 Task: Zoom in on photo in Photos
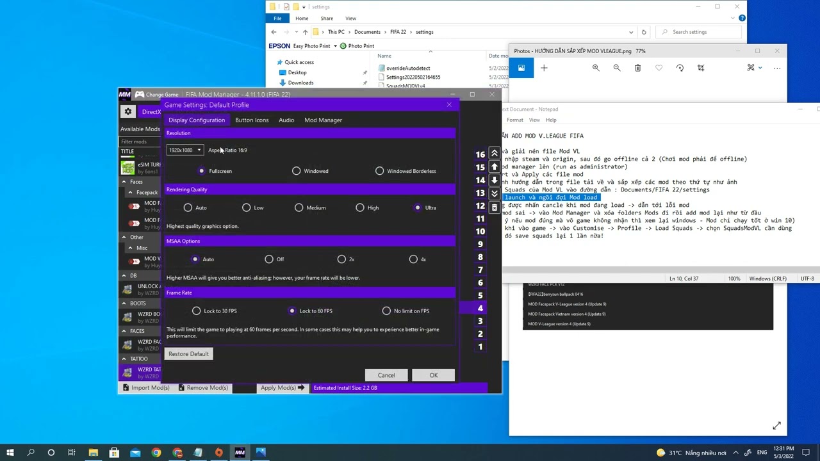[596, 68]
